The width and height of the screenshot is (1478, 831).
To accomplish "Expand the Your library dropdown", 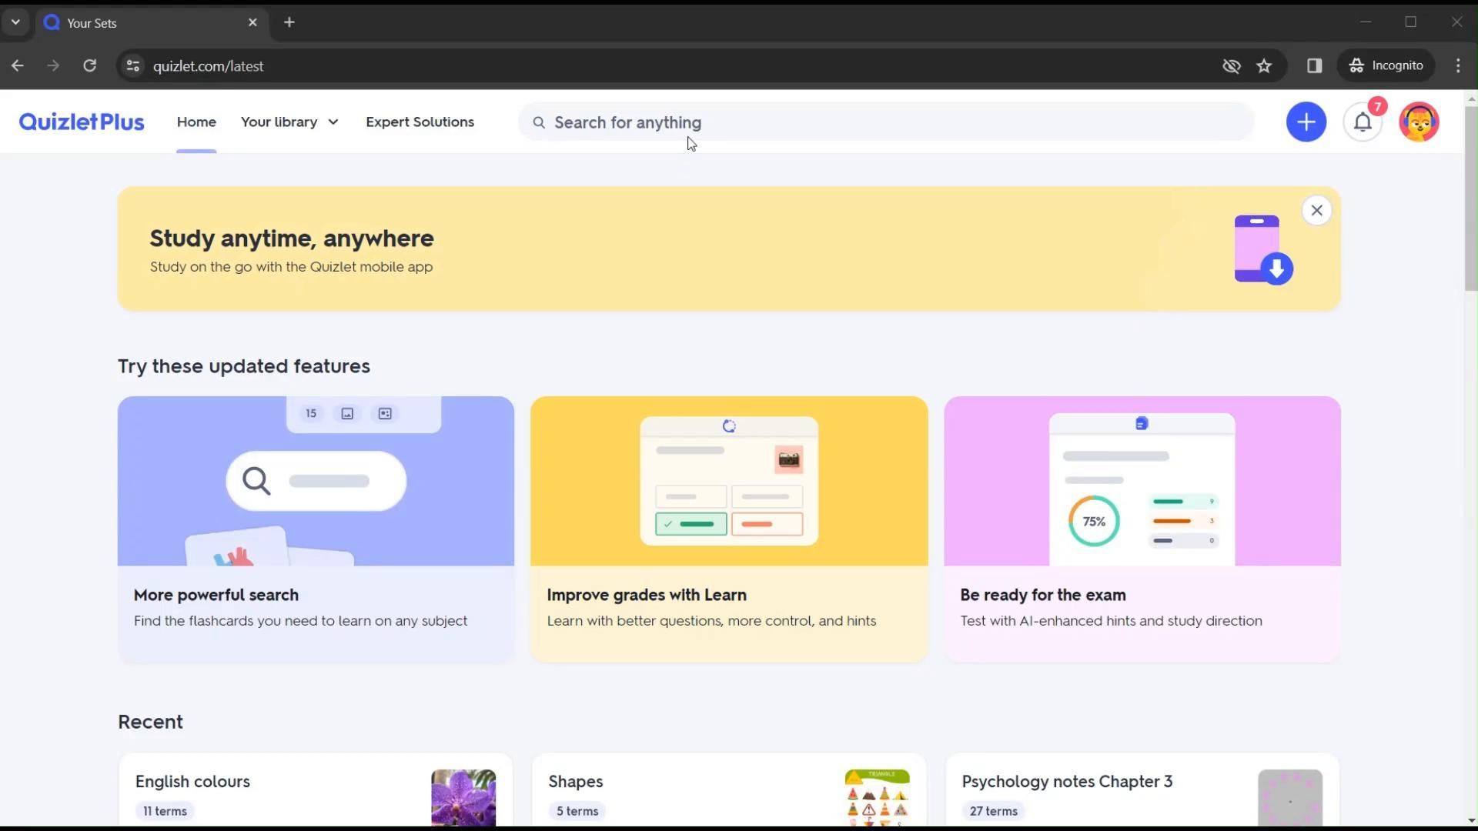I will pos(289,122).
